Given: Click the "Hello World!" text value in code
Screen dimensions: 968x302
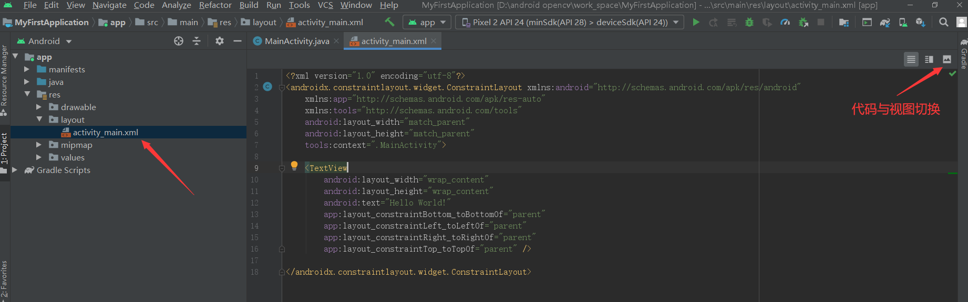Looking at the screenshot, I should click(418, 203).
